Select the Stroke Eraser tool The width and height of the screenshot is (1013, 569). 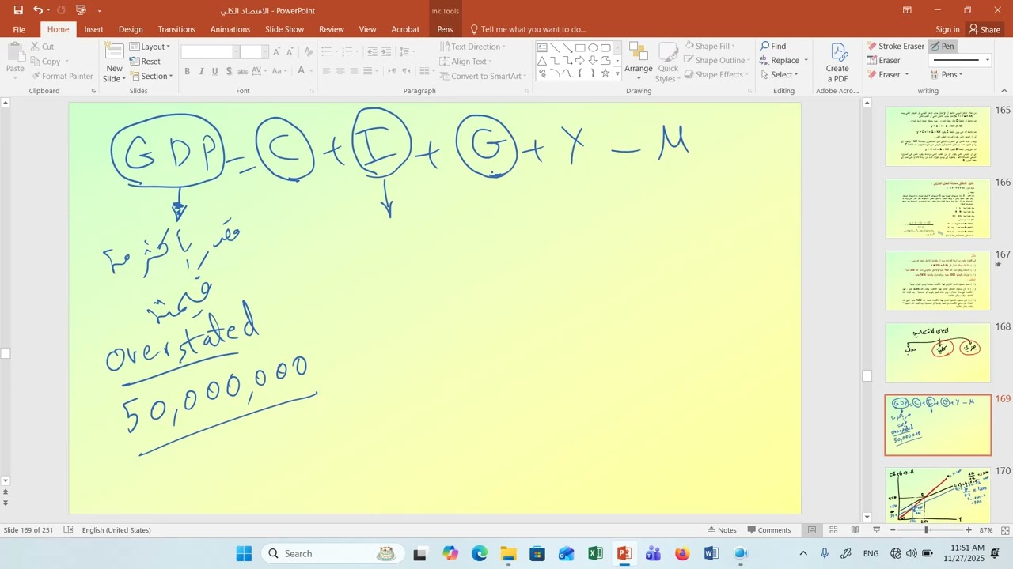(896, 46)
